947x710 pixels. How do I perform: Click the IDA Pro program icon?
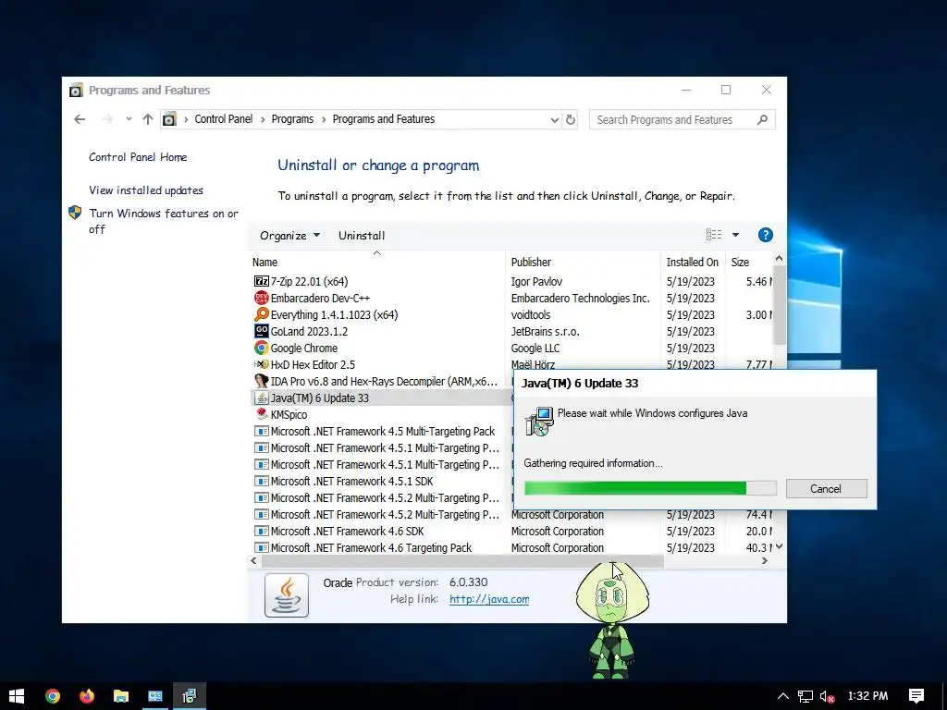pyautogui.click(x=262, y=381)
